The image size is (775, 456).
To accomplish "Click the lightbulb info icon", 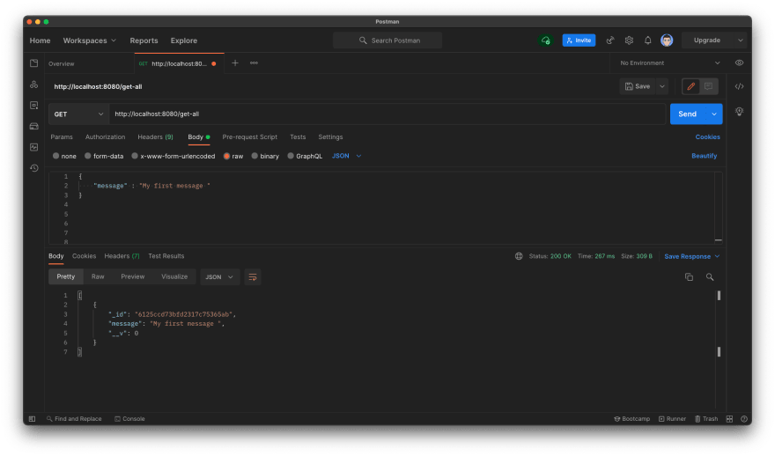I will 740,112.
